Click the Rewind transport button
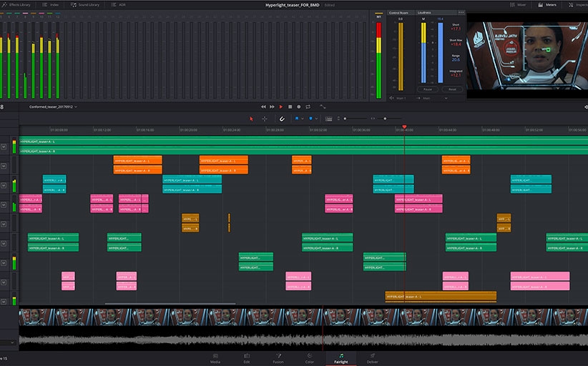The width and height of the screenshot is (588, 366). click(263, 107)
